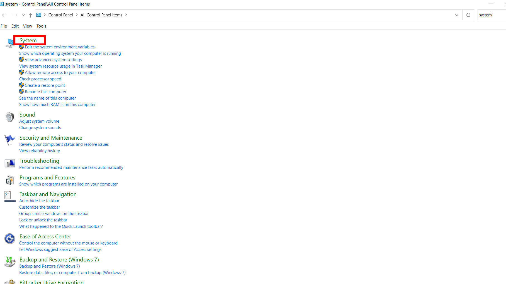Click Auto-hide the taskbar

(39, 201)
